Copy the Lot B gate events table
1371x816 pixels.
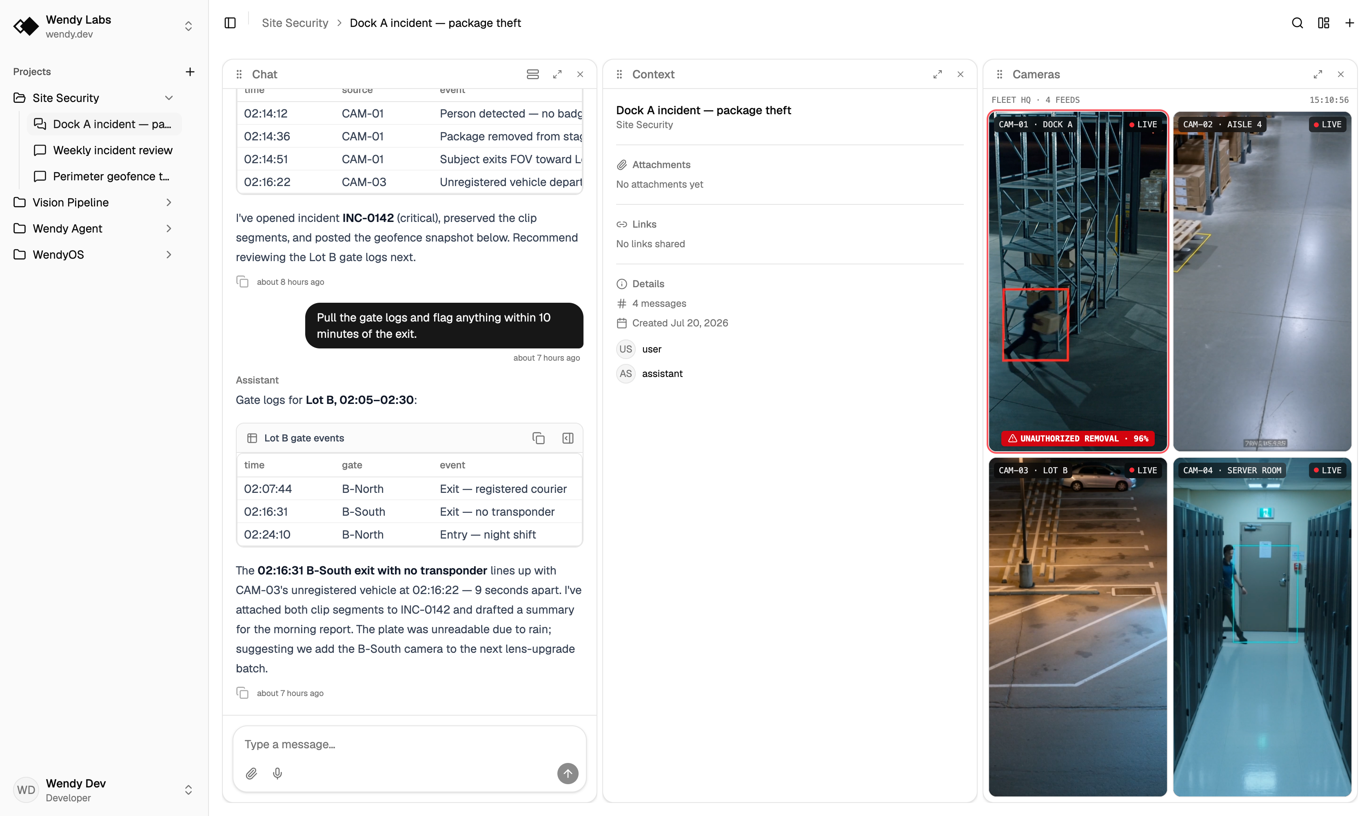coord(538,438)
